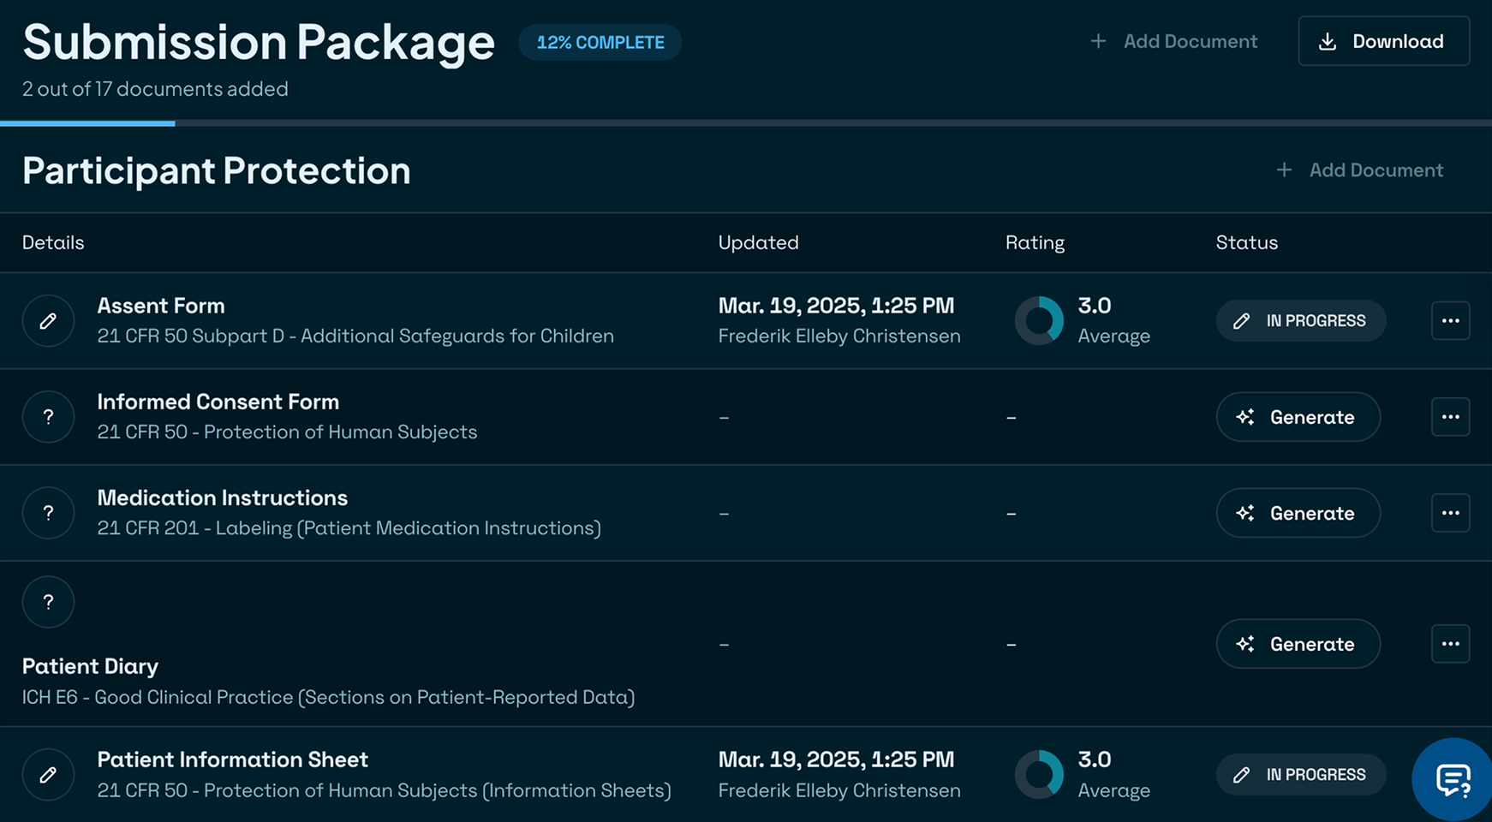The image size is (1492, 822).
Task: Click the question mark icon above Patient Diary
Action: 48,602
